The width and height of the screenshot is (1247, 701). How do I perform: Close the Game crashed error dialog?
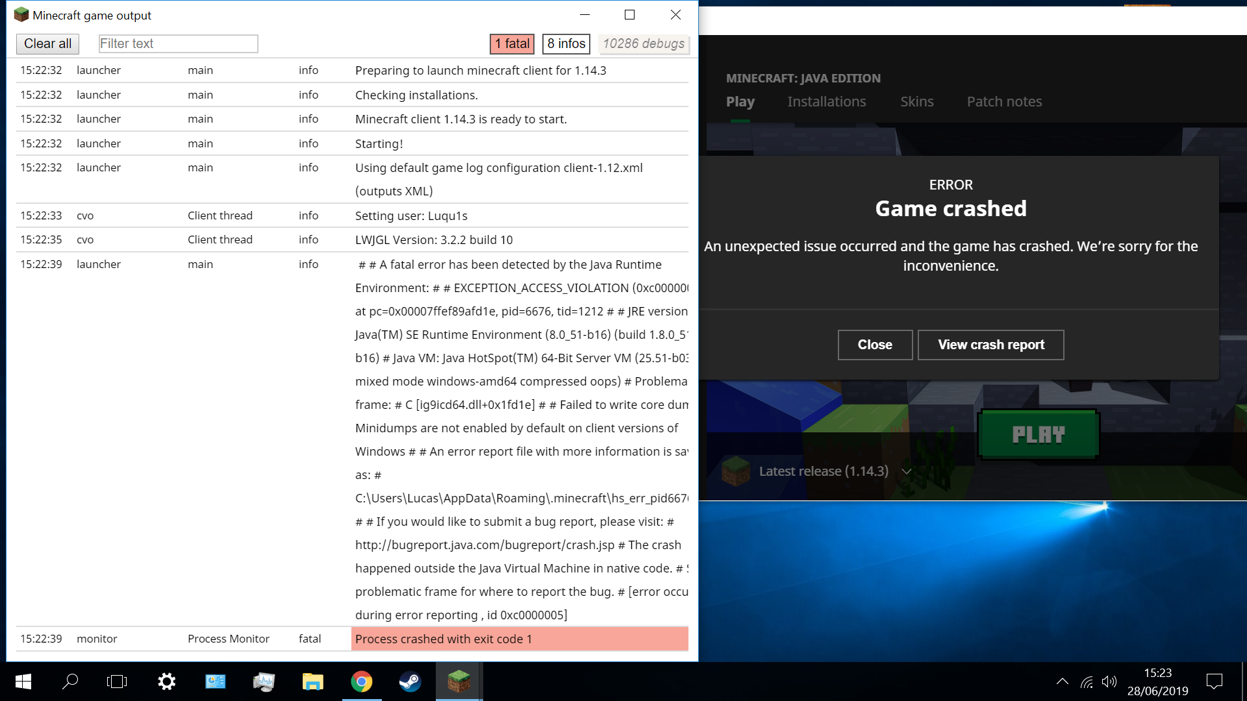[x=874, y=345]
